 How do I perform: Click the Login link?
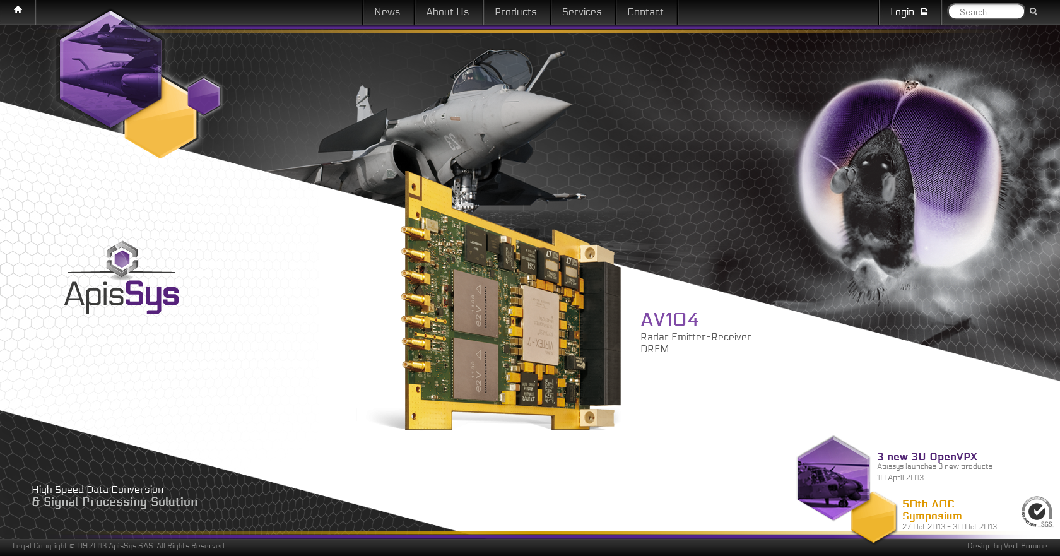[902, 12]
